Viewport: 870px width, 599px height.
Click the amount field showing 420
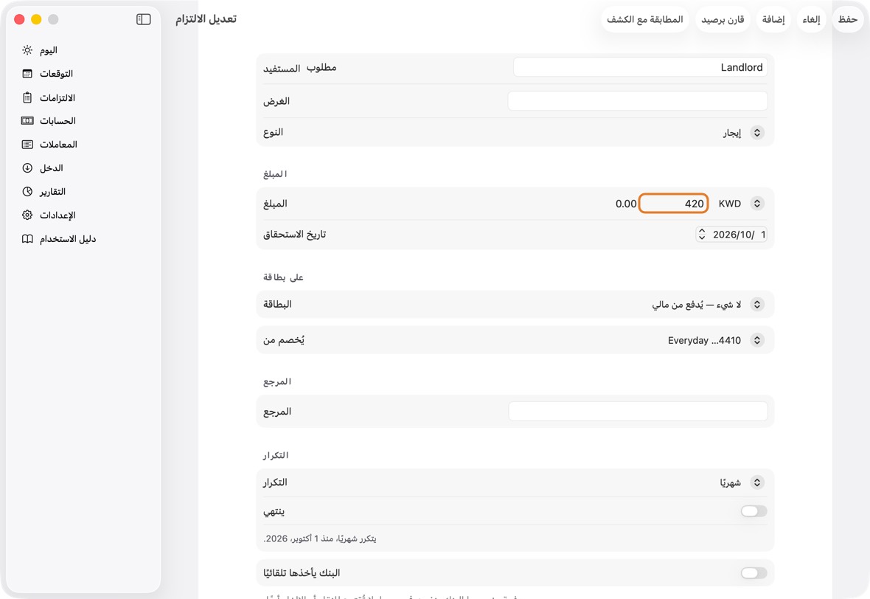point(674,204)
